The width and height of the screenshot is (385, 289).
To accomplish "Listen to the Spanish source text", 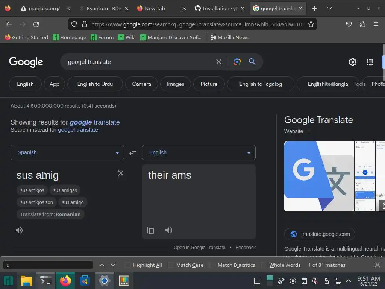I will point(19,230).
